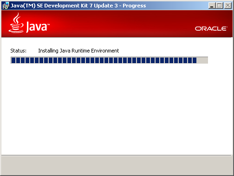Image resolution: width=234 pixels, height=176 pixels.
Task: Click the unfilled gray end of progress bar
Action: point(202,60)
